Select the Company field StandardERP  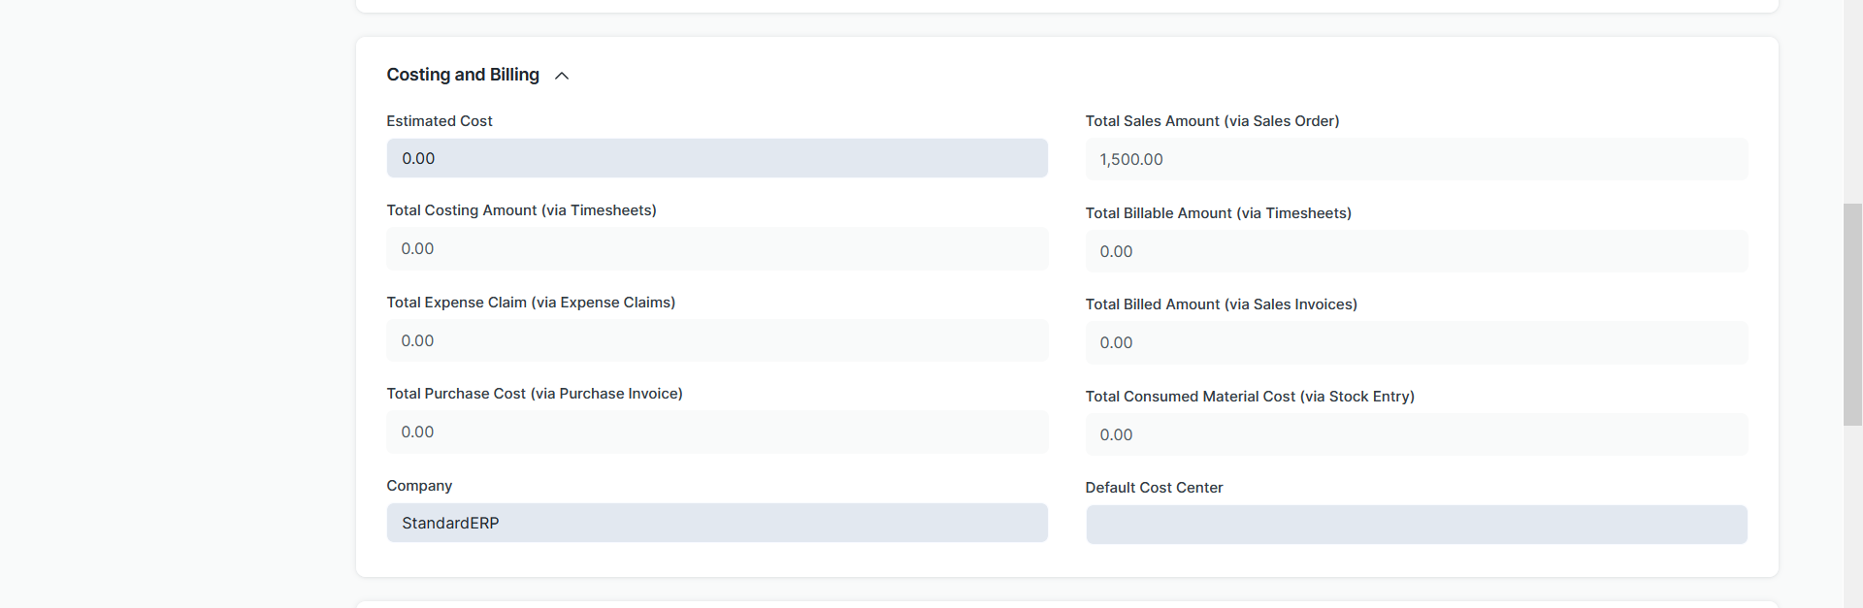(717, 523)
